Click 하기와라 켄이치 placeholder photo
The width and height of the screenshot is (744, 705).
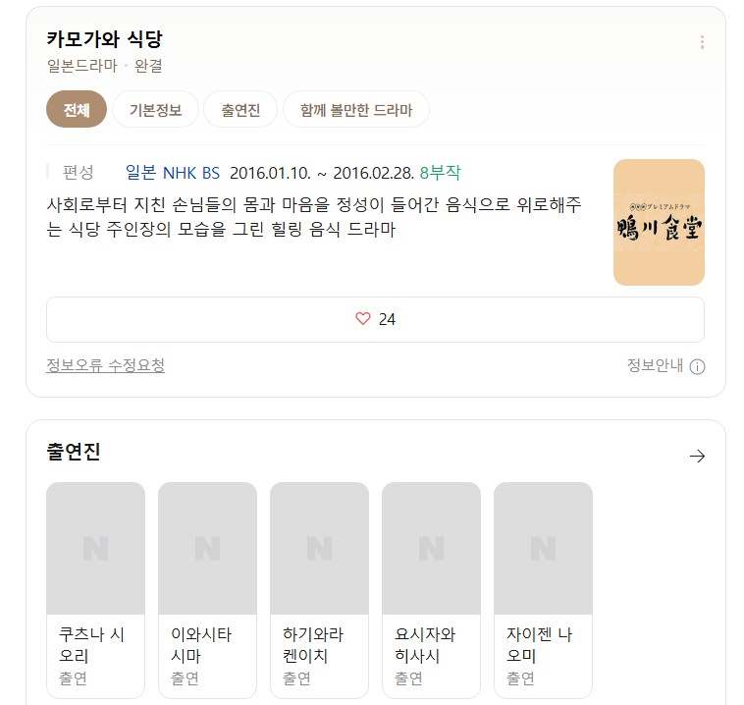[319, 548]
